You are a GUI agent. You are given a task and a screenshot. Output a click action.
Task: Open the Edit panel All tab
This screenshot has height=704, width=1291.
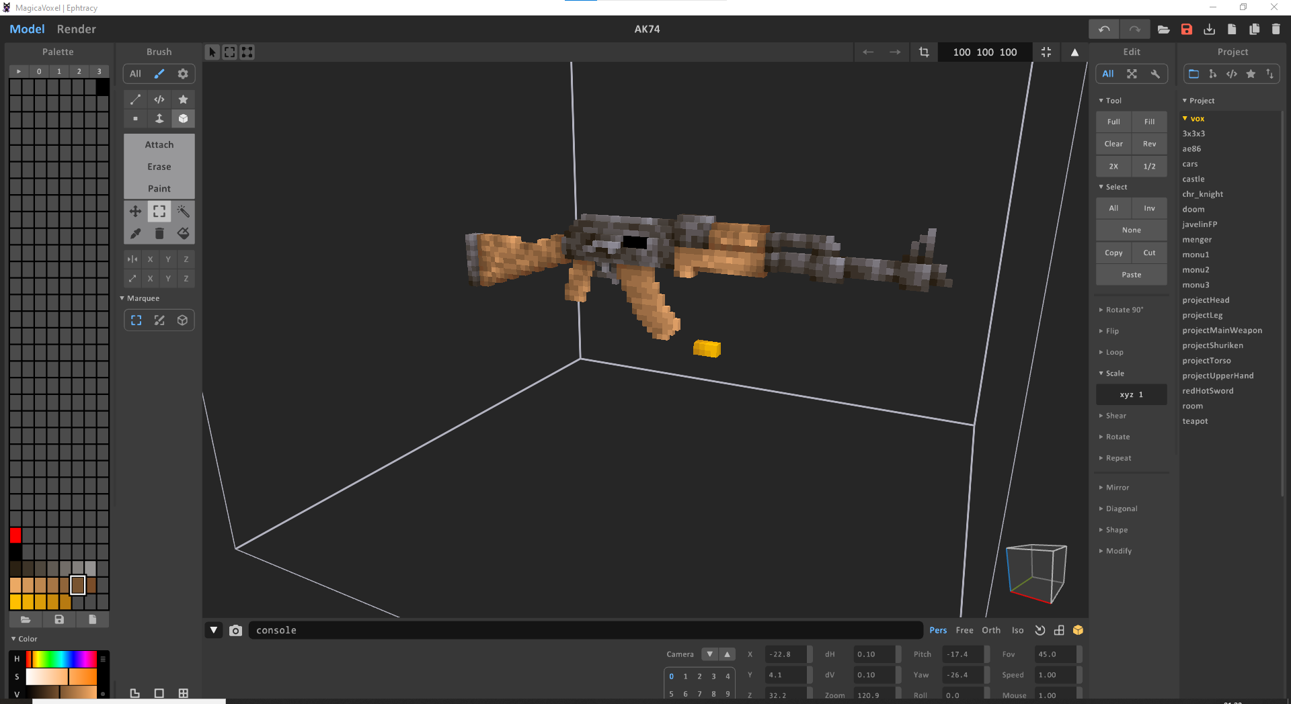click(x=1108, y=74)
